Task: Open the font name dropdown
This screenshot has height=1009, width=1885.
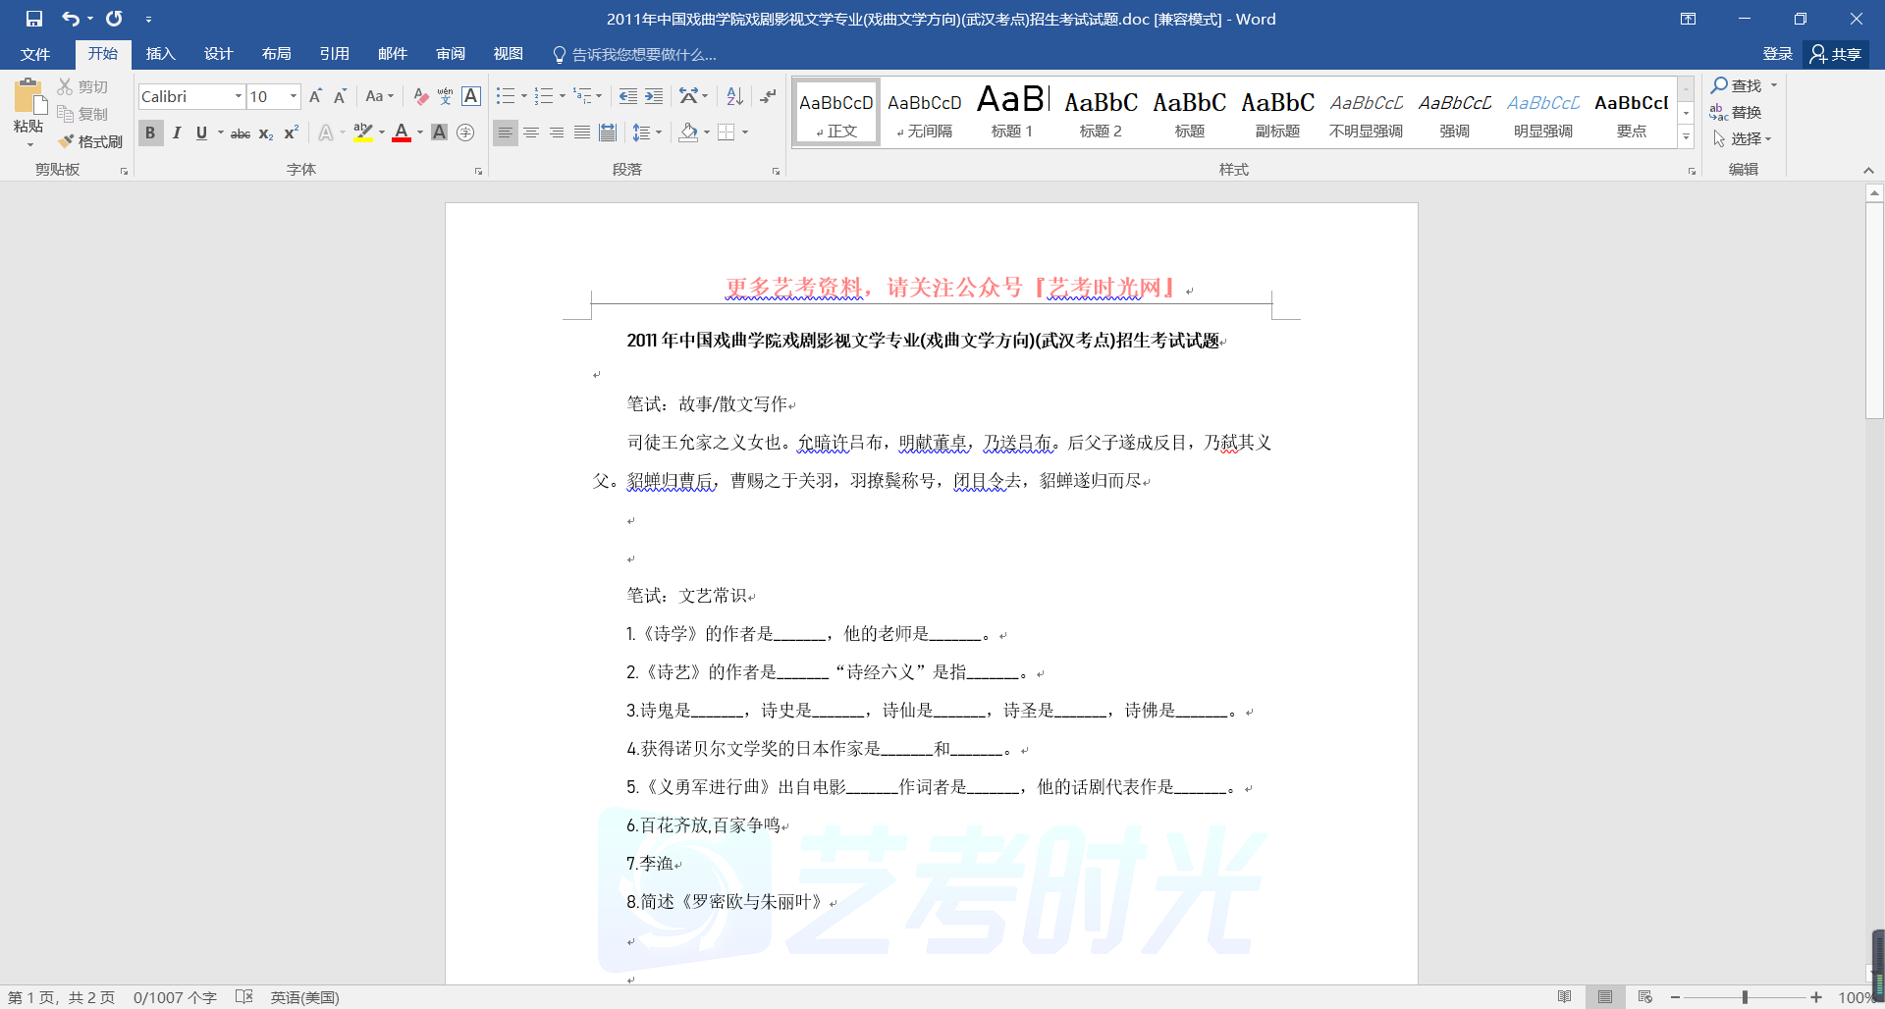Action: click(238, 96)
